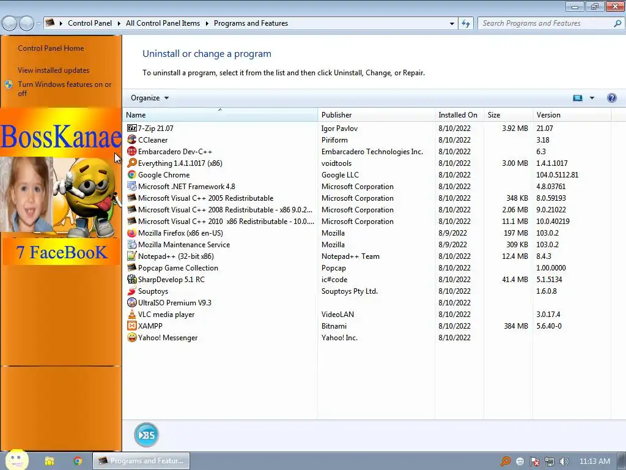Select the Visual C++ 2010 x86 Redistributable row
The width and height of the screenshot is (626, 470).
[x=367, y=222]
